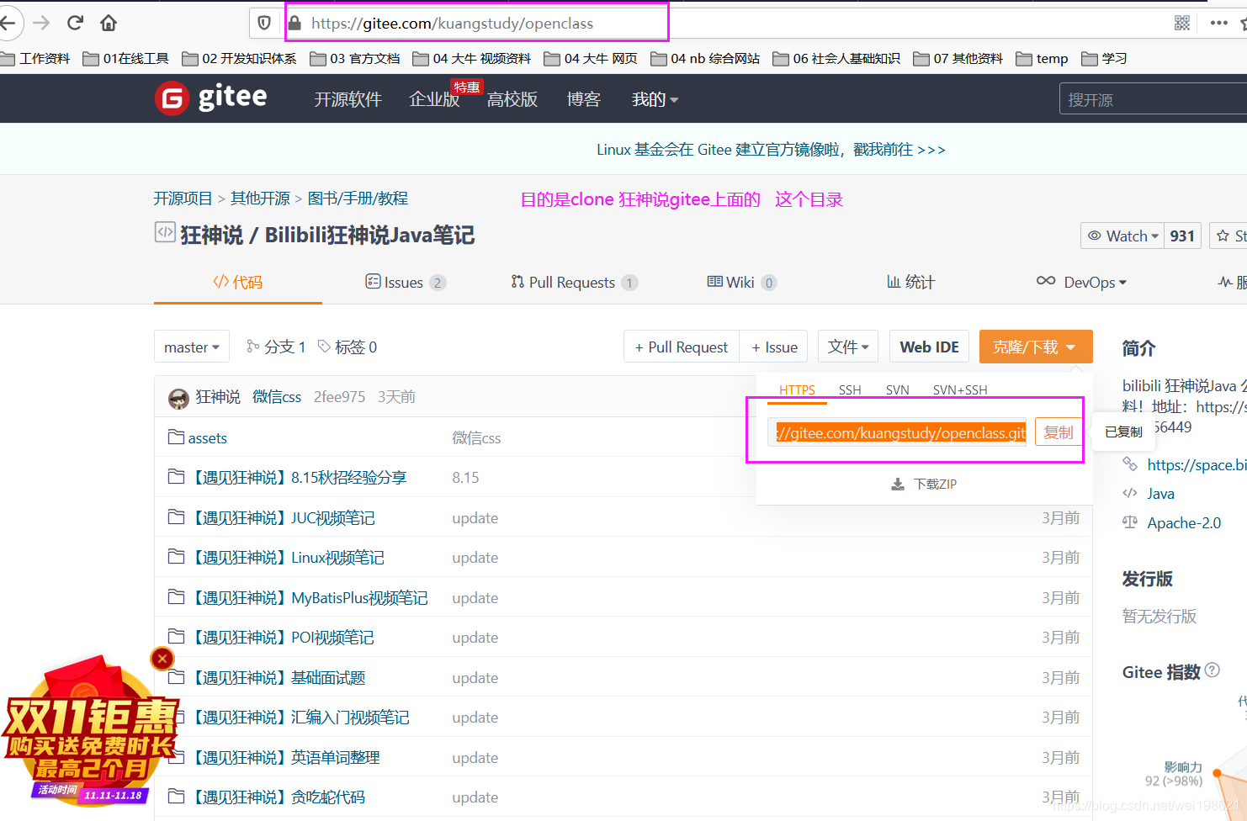Click the download ZIP icon

click(x=898, y=485)
